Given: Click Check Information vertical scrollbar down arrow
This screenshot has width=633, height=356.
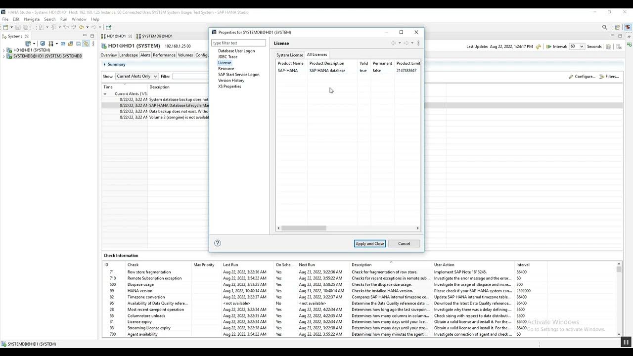Looking at the screenshot, I should [619, 334].
